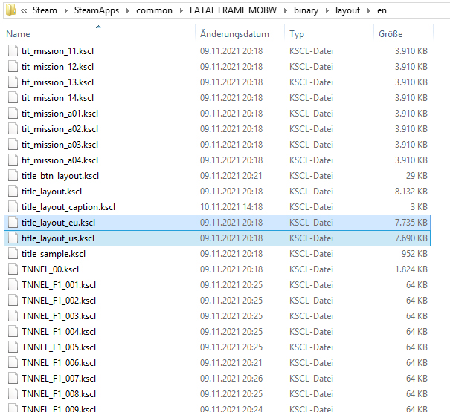Image resolution: width=450 pixels, height=412 pixels.
Task: Select file icon of TNNEL_F1_007.kscl
Action: pyautogui.click(x=13, y=378)
